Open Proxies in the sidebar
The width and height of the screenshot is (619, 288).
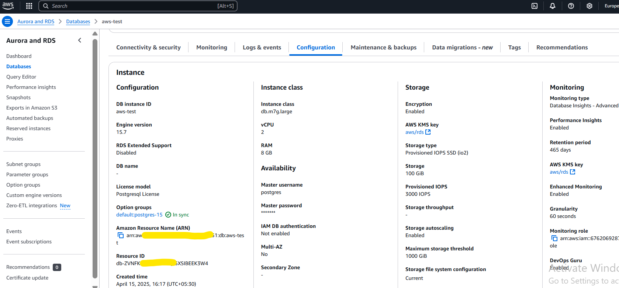15,139
